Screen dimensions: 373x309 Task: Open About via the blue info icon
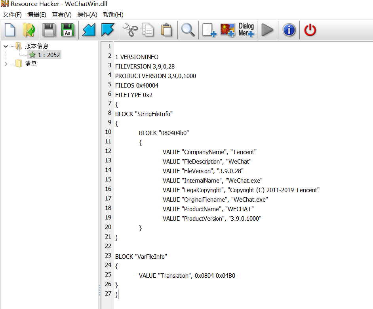coord(289,30)
